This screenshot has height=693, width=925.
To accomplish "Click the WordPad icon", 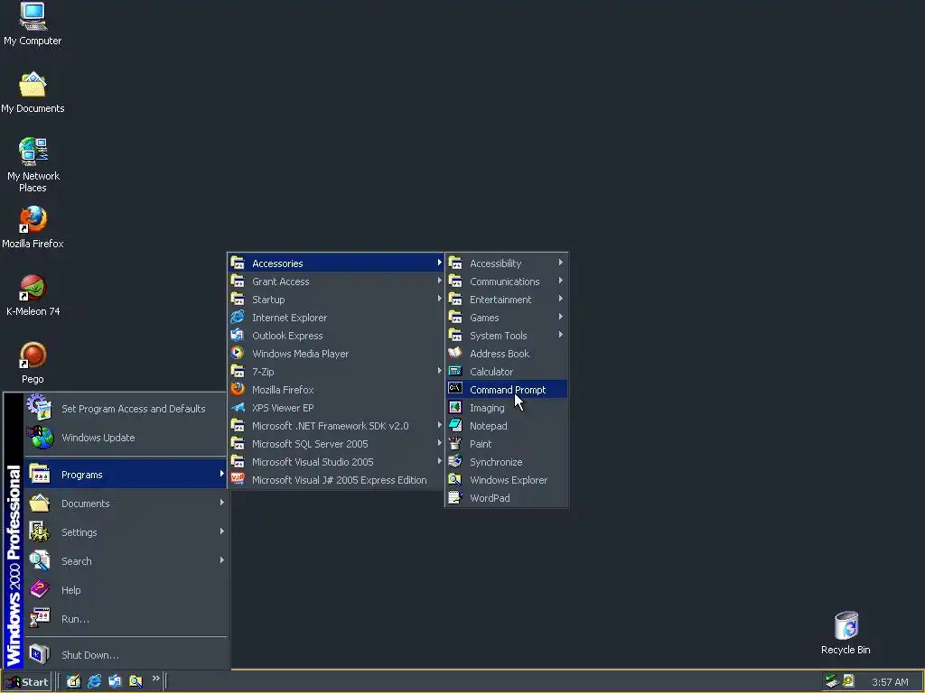I will (455, 498).
